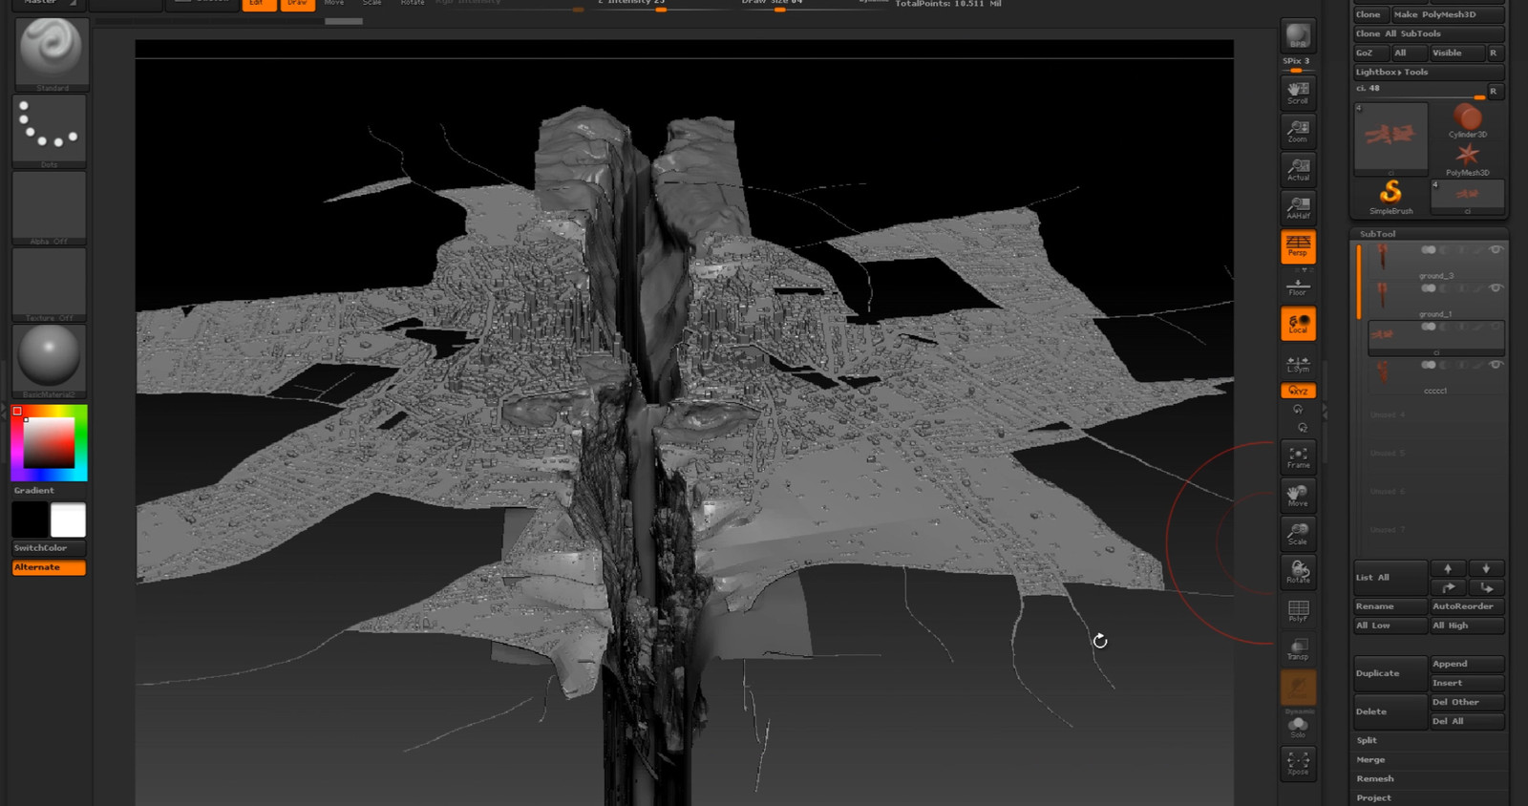This screenshot has height=806, width=1528.
Task: Click the select-down arrow in SubTool
Action: point(1486,568)
